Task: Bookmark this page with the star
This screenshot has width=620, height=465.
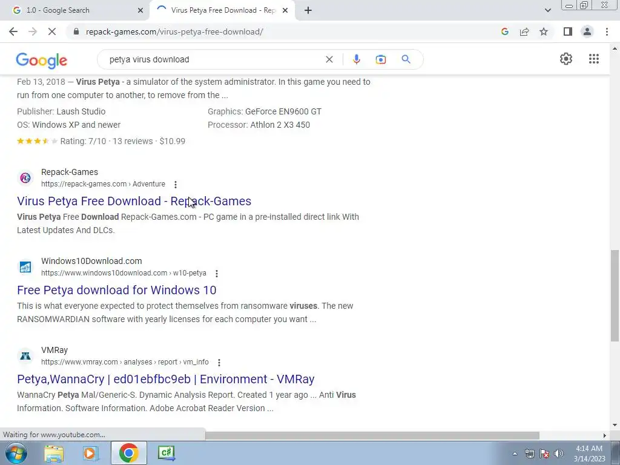Action: point(544,31)
